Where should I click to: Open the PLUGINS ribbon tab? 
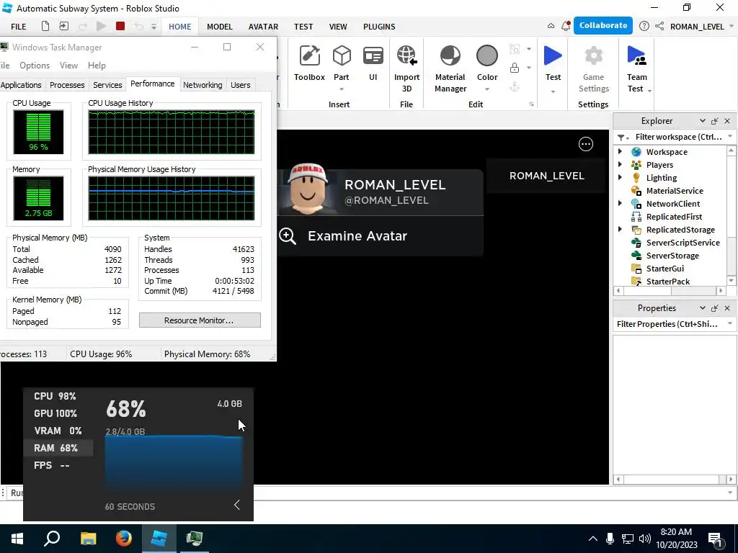379,27
